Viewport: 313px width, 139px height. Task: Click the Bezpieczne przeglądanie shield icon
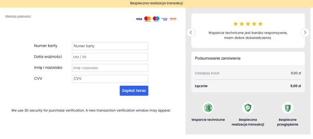(x=288, y=108)
